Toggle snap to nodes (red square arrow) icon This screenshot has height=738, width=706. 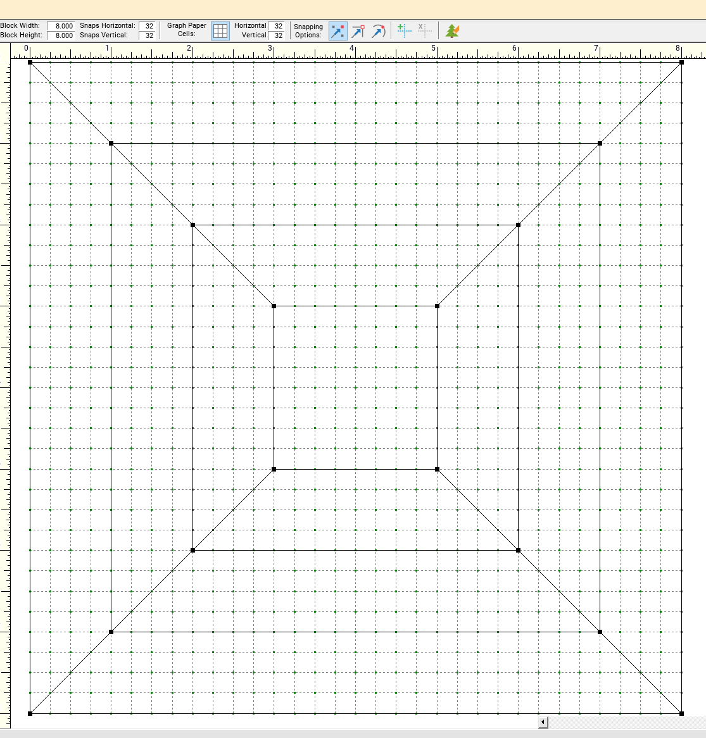pos(358,31)
